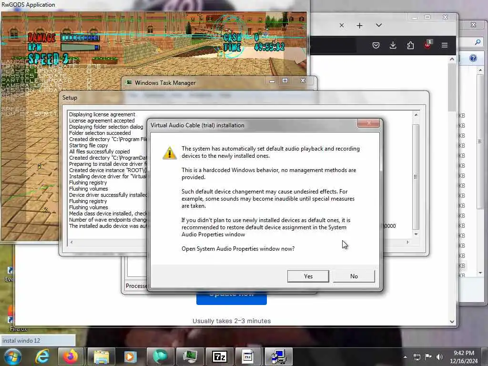
Task: Select 'All files successfully copied' log line
Action: click(99, 152)
